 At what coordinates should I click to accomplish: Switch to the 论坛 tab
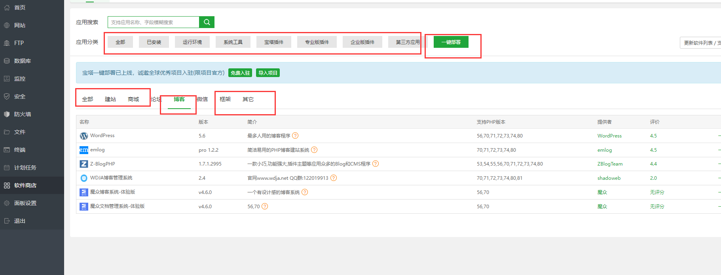tap(156, 99)
